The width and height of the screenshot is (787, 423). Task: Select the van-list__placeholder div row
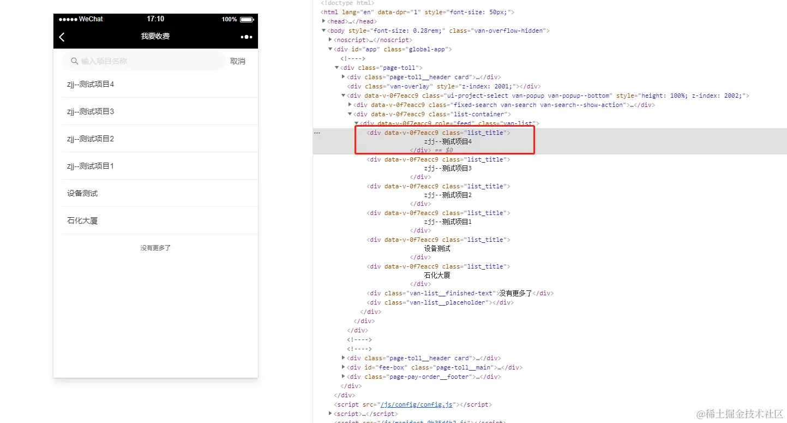(x=440, y=302)
